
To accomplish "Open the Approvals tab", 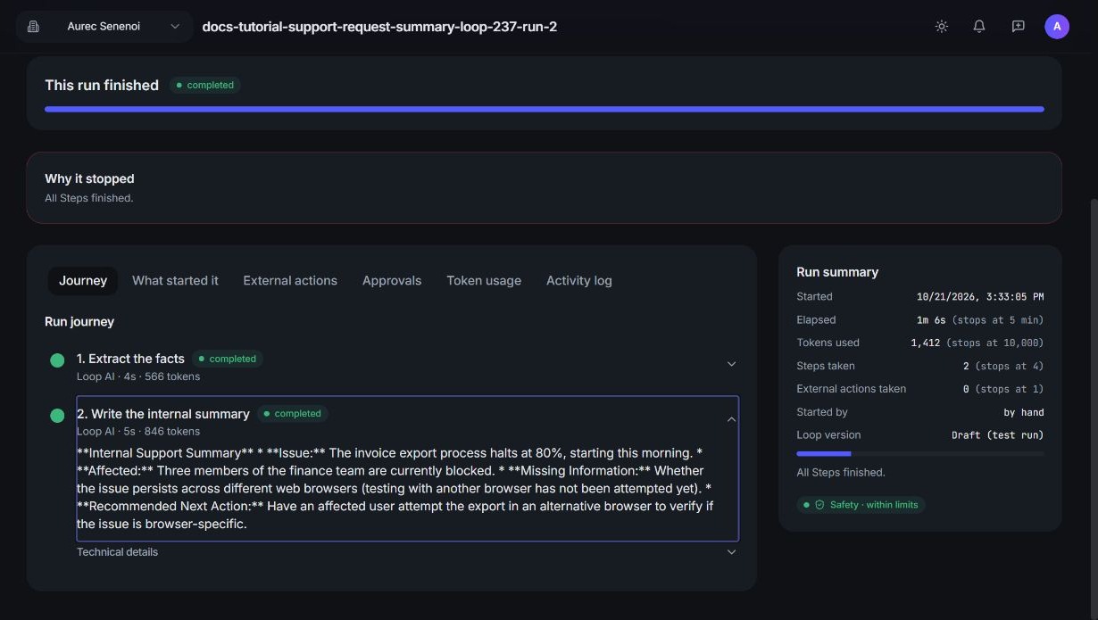I will pos(392,280).
